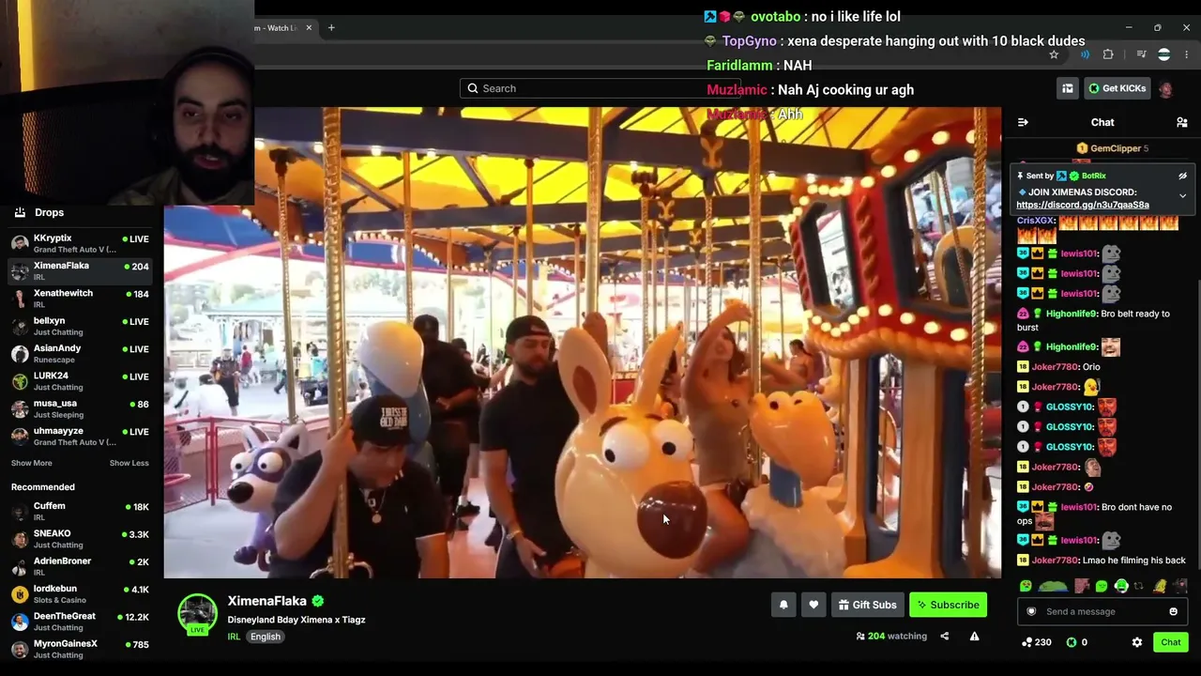Open XimenaFlaka channel avatar below video
This screenshot has height=676, width=1201.
pyautogui.click(x=197, y=614)
